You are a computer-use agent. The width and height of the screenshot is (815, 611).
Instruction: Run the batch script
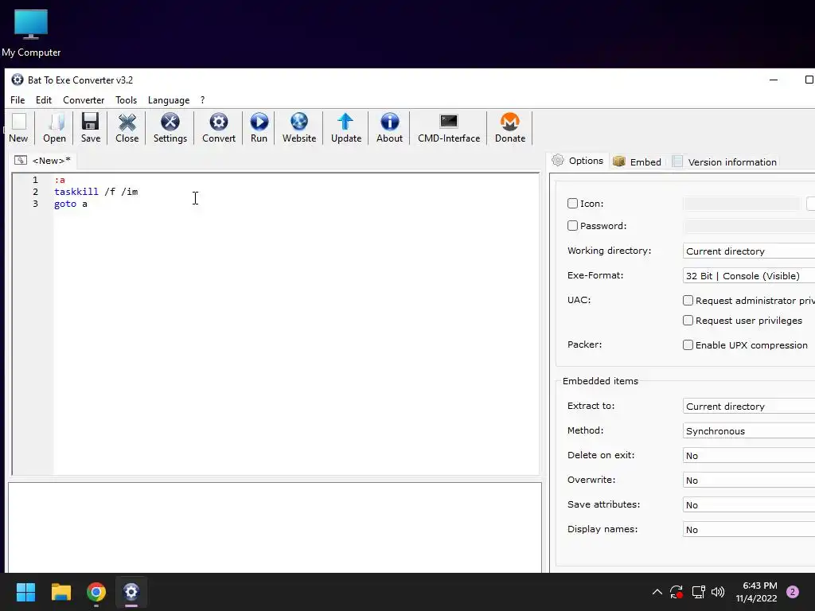(x=259, y=128)
